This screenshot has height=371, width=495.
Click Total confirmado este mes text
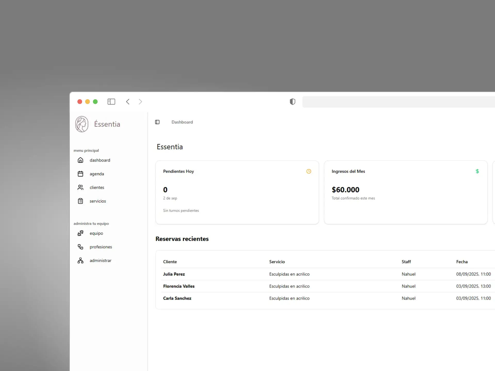pyautogui.click(x=353, y=198)
